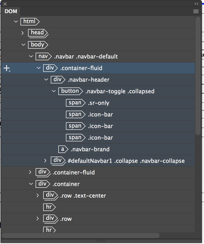
Task: Expand the second .container-fluid div
Action: 30,172
